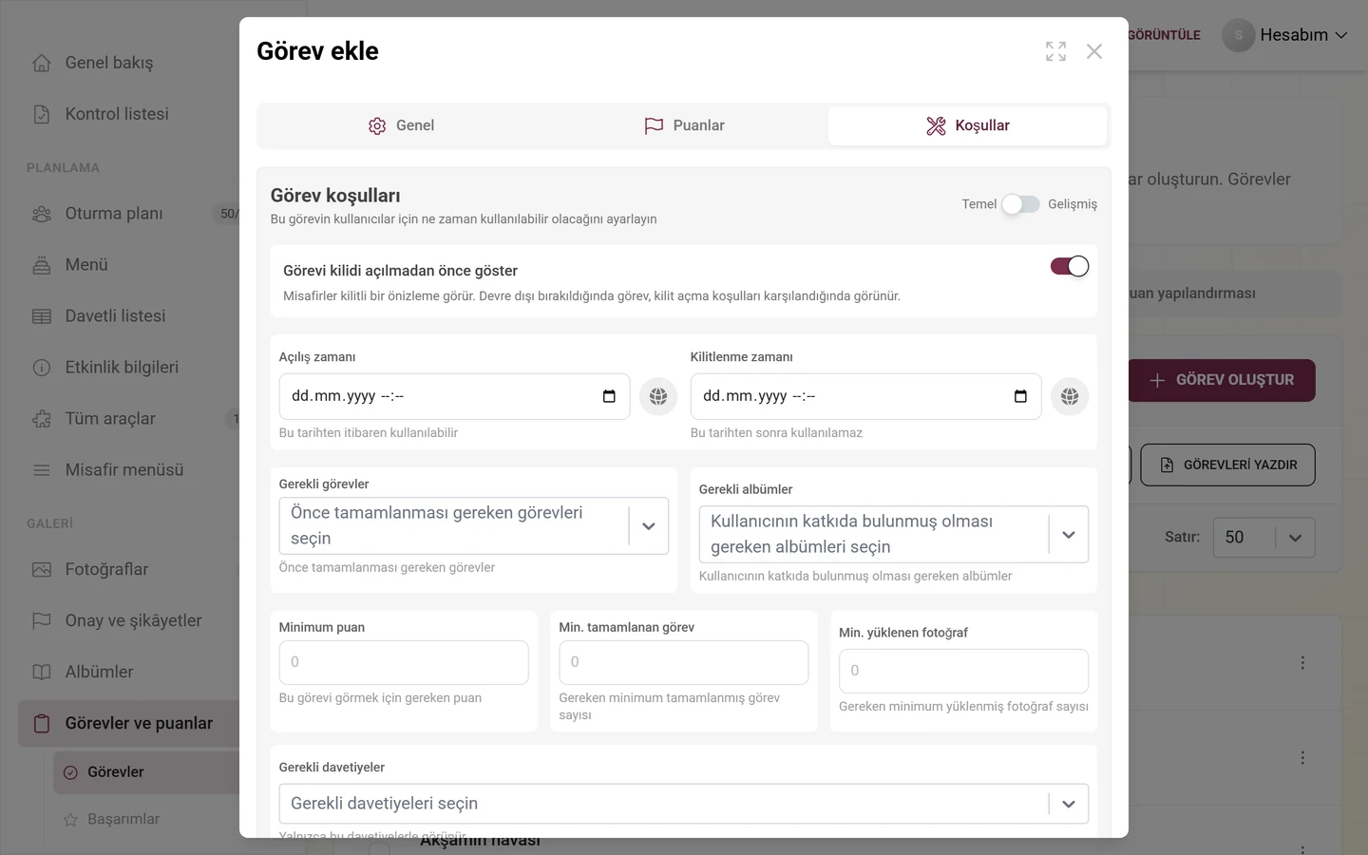
Task: Click the user avatar icon
Action: [1239, 35]
